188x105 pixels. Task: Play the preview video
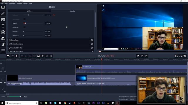click(x=142, y=56)
